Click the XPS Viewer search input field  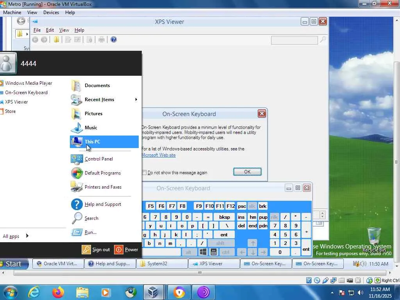click(x=294, y=40)
